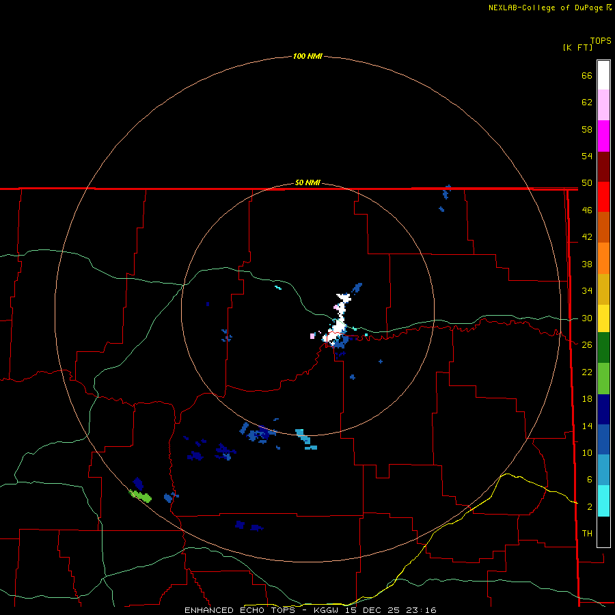Click the TOPS legend title

tap(601, 41)
